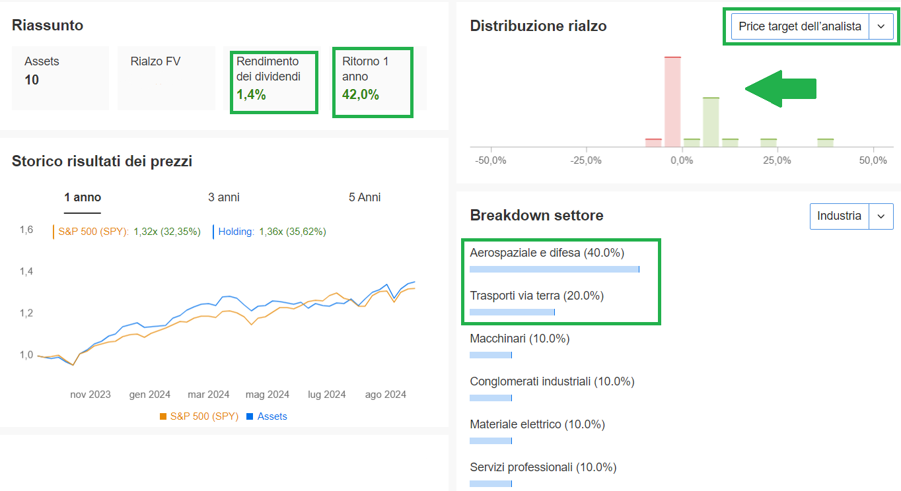Screen dimensions: 901x491
Task: Click the ago 2024 axis label
Action: point(386,395)
